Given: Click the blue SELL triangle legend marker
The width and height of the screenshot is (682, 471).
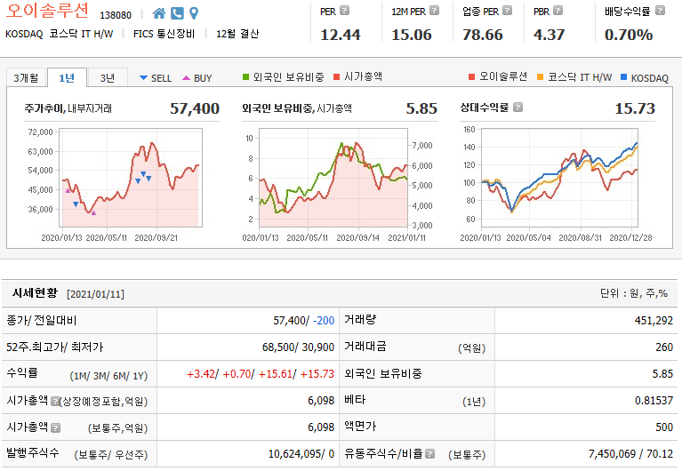Looking at the screenshot, I should pyautogui.click(x=143, y=78).
